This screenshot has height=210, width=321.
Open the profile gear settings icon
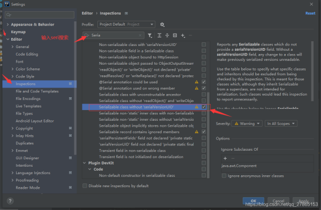point(162,25)
